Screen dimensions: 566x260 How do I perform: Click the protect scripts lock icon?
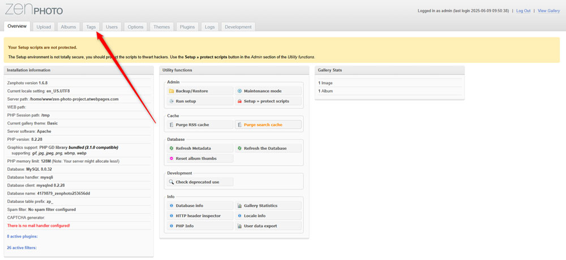(239, 101)
